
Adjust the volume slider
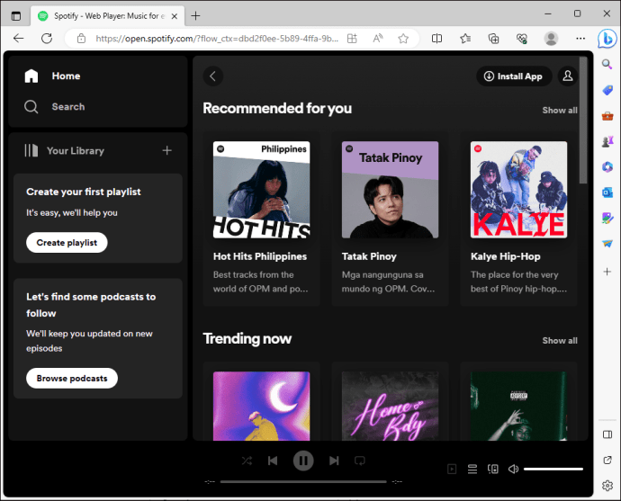553,470
